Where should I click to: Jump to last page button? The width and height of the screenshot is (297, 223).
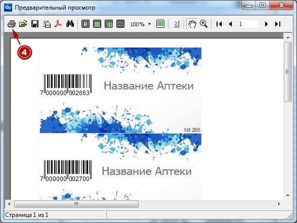point(278,24)
